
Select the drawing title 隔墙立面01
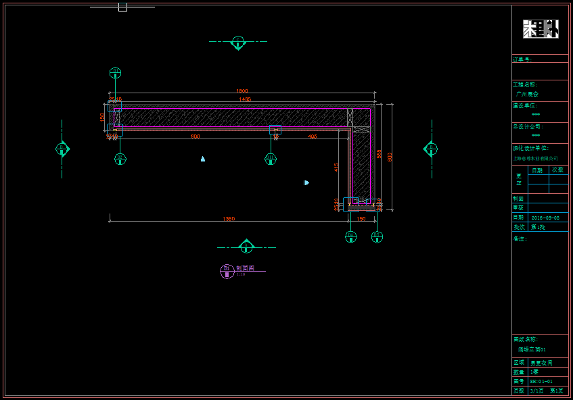tap(532, 349)
